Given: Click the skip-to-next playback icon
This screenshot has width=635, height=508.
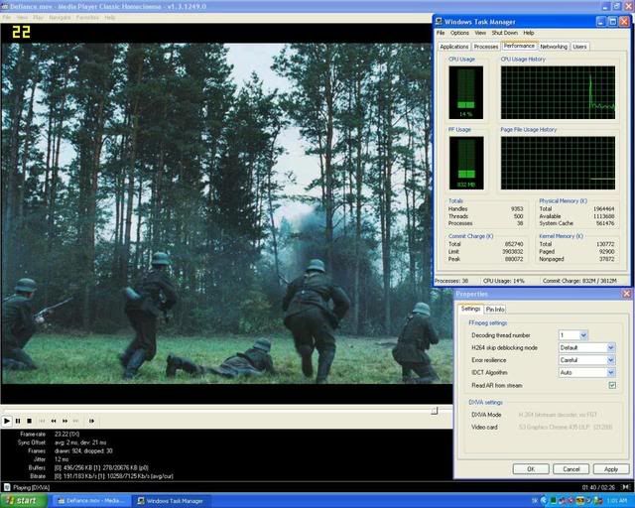Looking at the screenshot, I should (75, 421).
